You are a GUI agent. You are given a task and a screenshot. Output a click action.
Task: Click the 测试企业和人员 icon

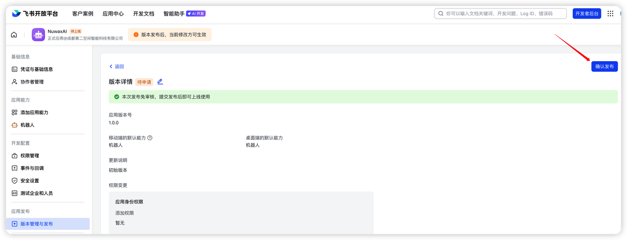click(x=15, y=193)
